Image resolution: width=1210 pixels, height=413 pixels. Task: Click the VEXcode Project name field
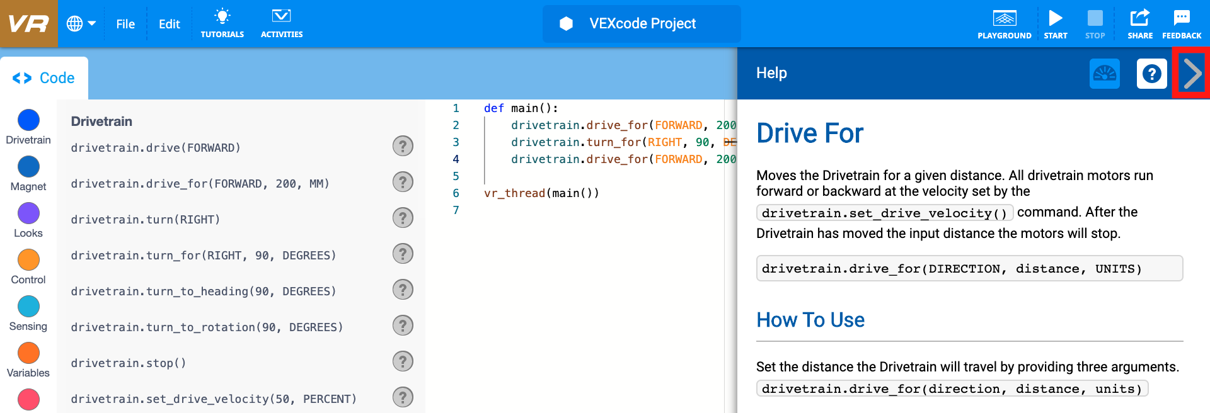click(642, 24)
